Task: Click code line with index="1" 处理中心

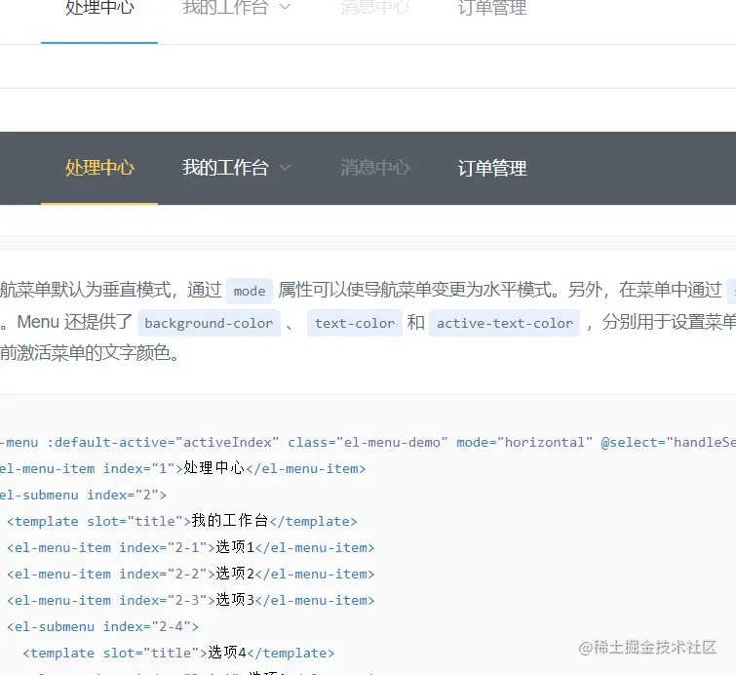Action: pos(182,468)
